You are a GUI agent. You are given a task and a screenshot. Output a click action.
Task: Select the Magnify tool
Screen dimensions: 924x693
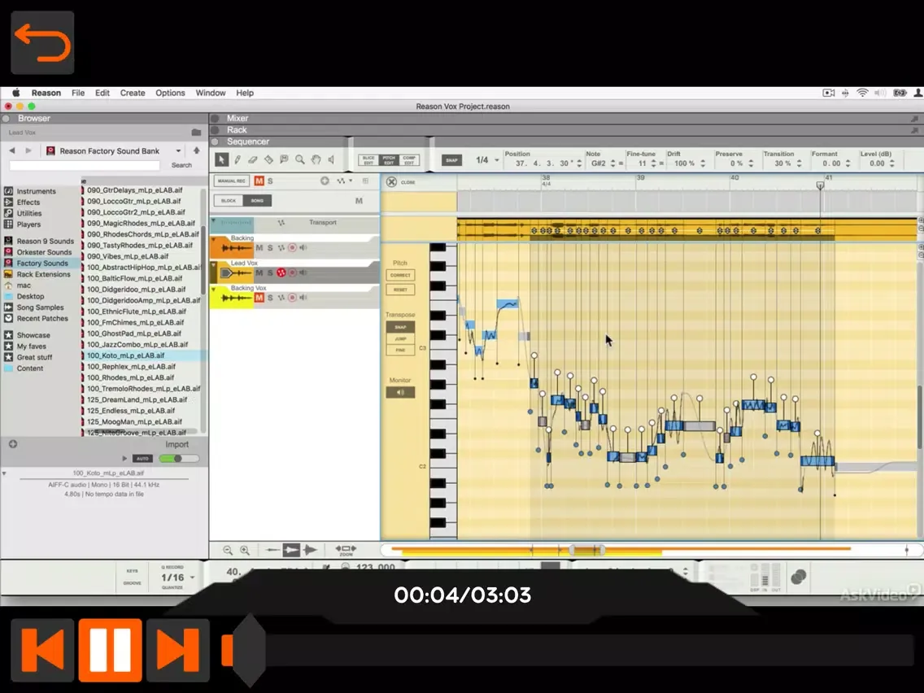click(x=300, y=159)
